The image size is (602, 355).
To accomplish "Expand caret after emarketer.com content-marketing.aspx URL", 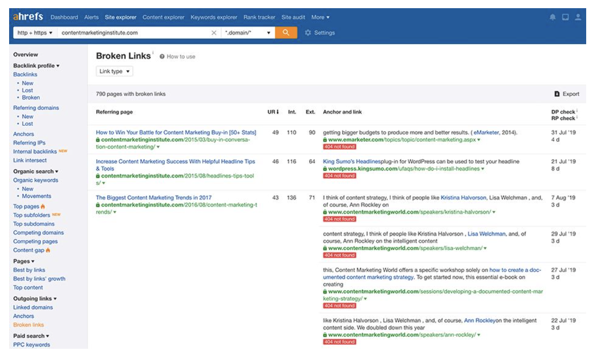I will click(x=479, y=140).
